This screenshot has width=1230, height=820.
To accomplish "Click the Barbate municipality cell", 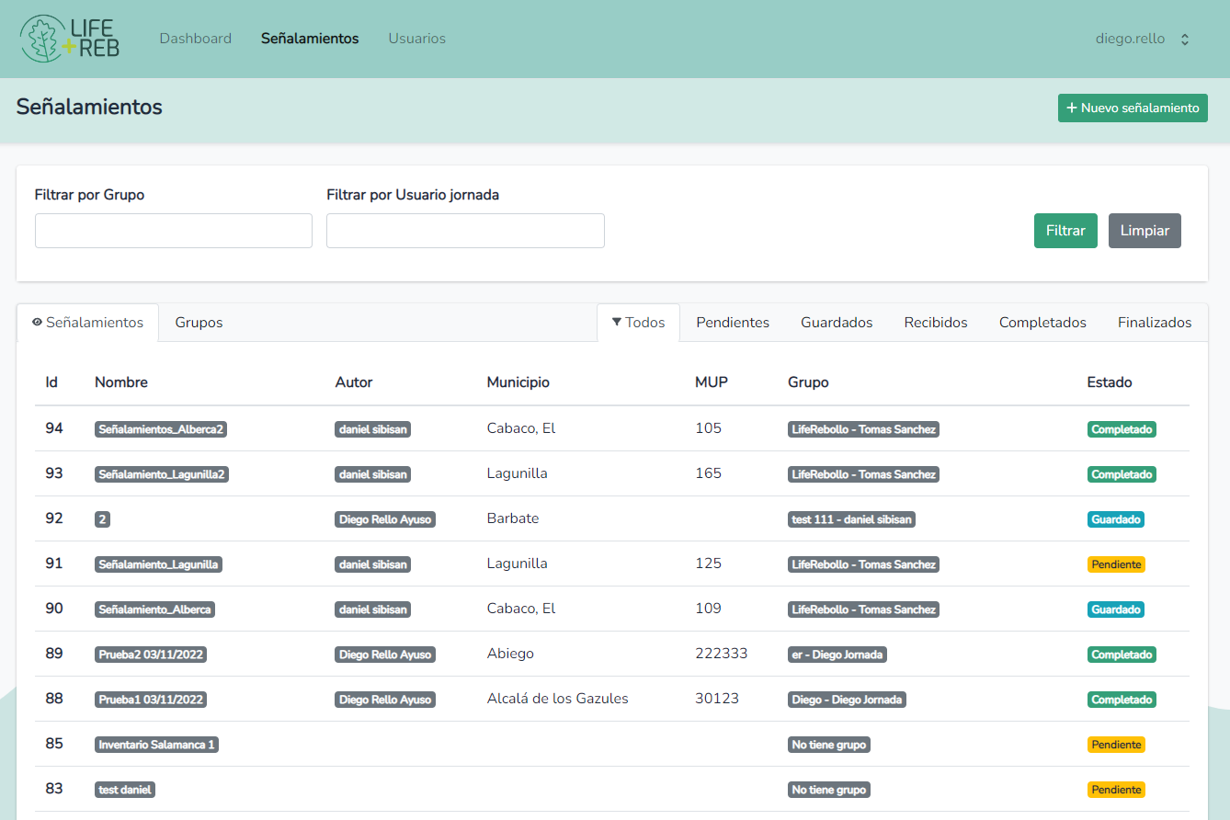I will pos(513,518).
